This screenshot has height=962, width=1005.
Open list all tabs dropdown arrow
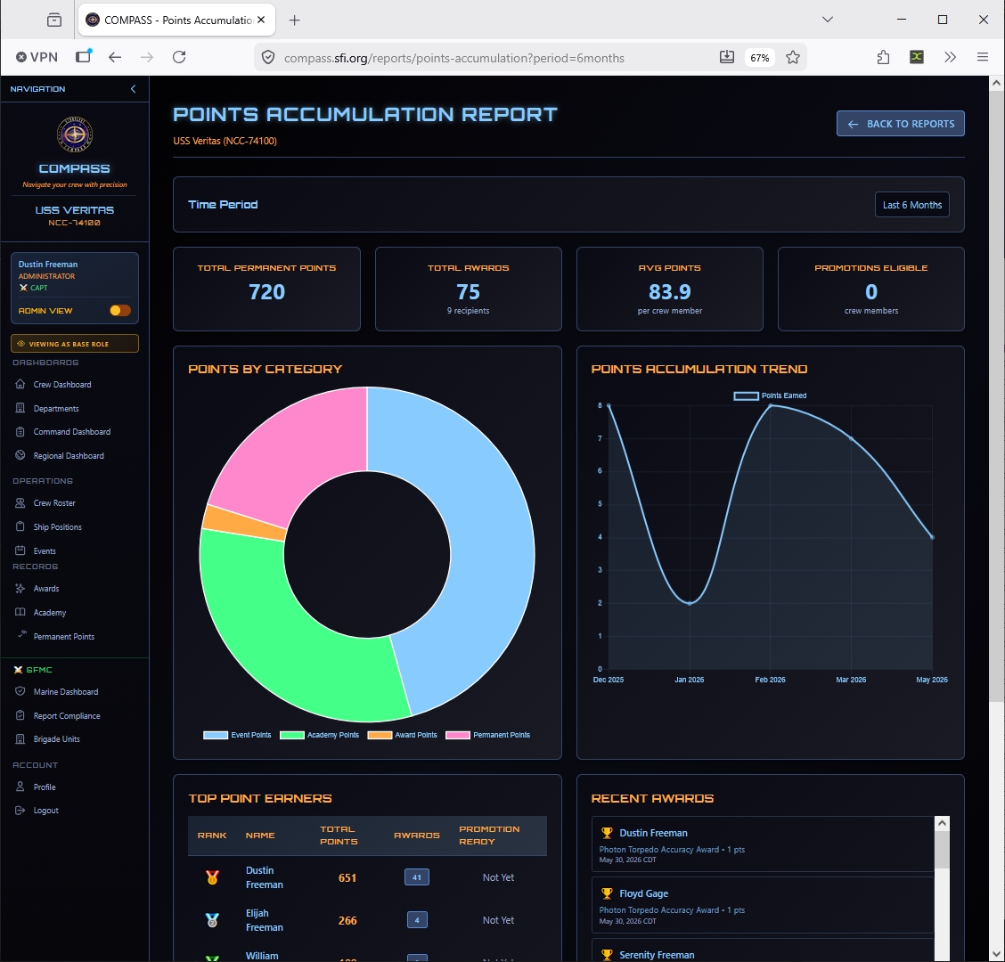(x=828, y=20)
